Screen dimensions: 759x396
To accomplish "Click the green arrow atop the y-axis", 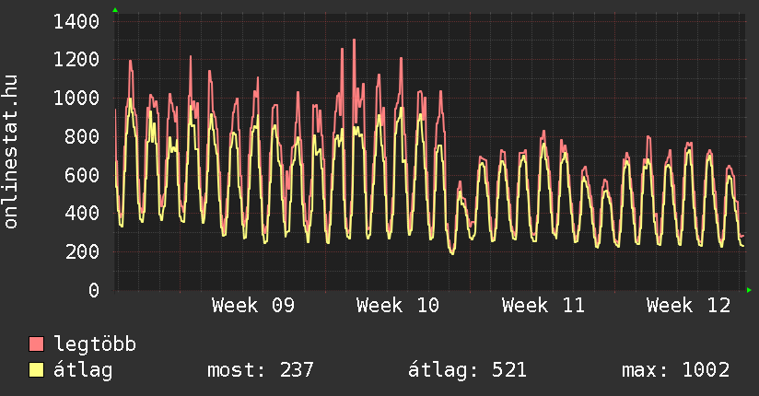I will 115,10.
